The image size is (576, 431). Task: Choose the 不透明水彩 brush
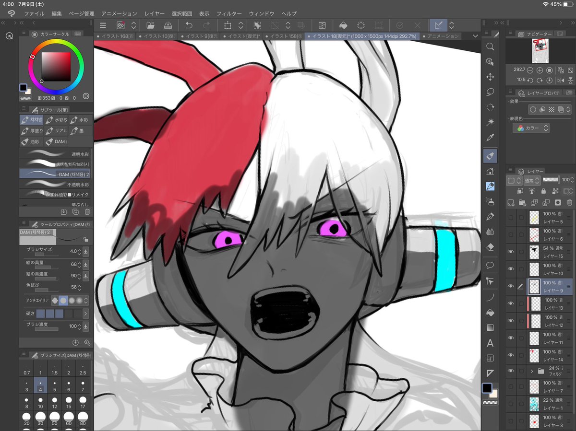(55, 184)
